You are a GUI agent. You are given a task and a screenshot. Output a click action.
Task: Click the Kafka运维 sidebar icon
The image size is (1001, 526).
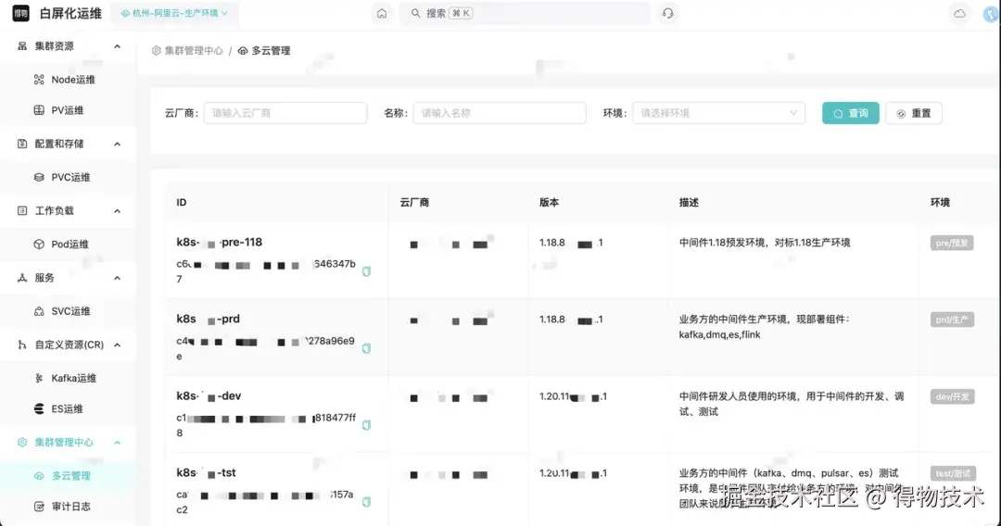pos(39,378)
